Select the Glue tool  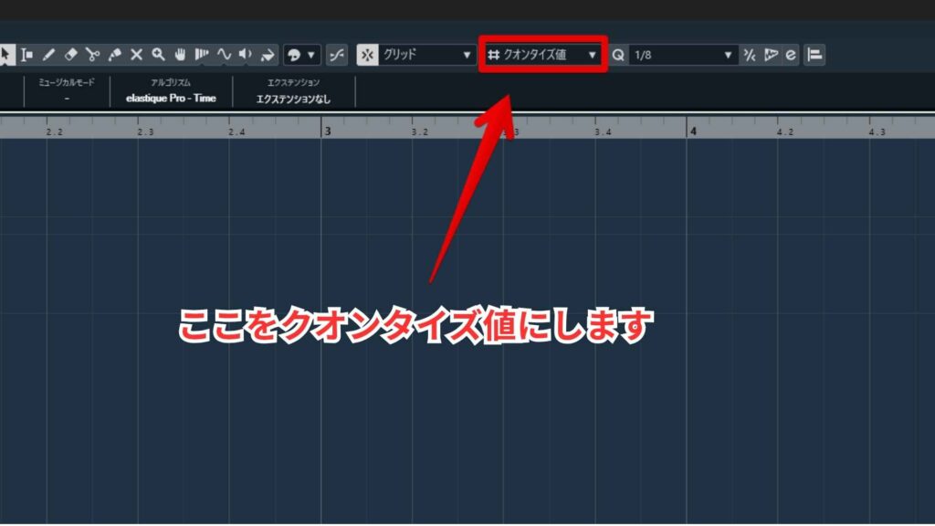tap(115, 55)
